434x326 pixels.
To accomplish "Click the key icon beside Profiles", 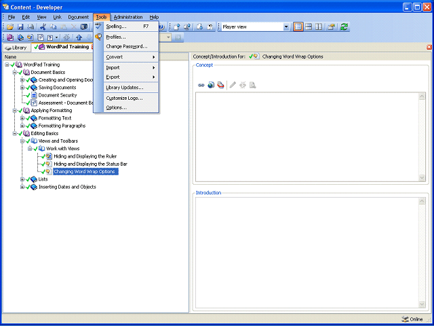I will [98, 37].
